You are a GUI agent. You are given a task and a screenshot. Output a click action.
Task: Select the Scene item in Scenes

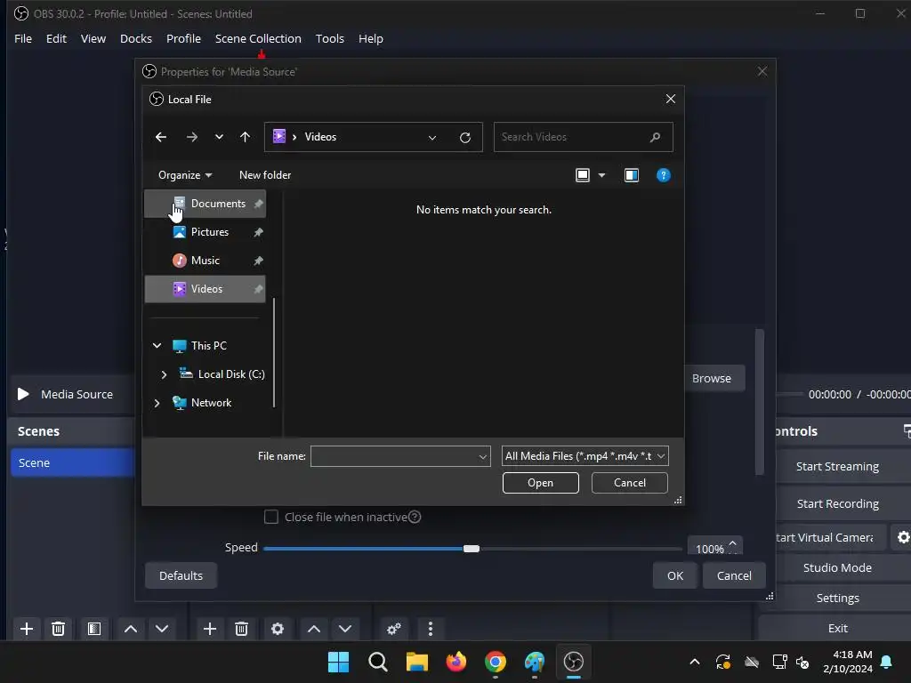73,462
